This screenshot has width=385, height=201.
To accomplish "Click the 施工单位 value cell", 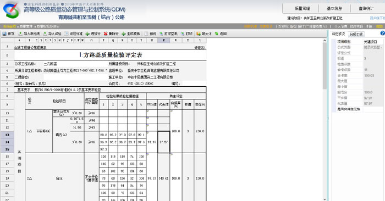I will (x=150, y=77).
